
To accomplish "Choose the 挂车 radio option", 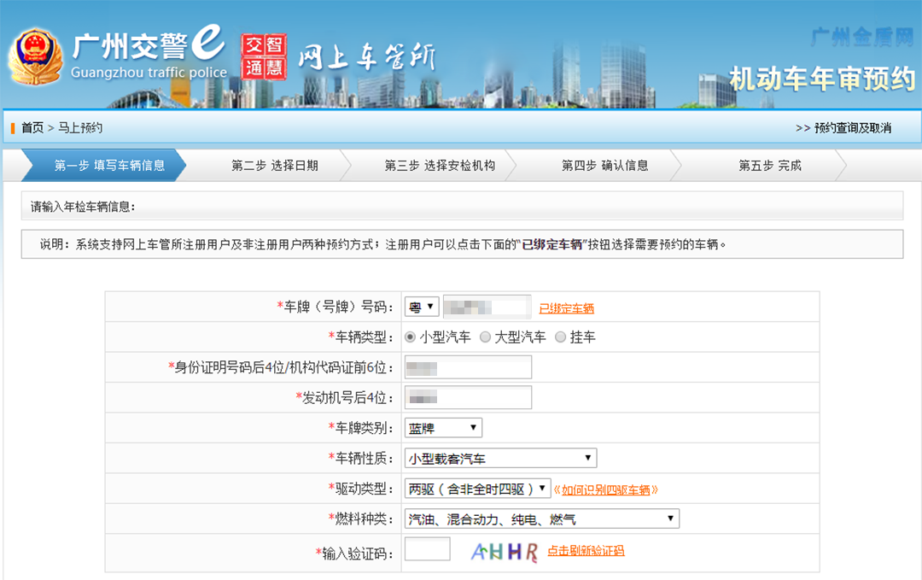I will coord(560,337).
